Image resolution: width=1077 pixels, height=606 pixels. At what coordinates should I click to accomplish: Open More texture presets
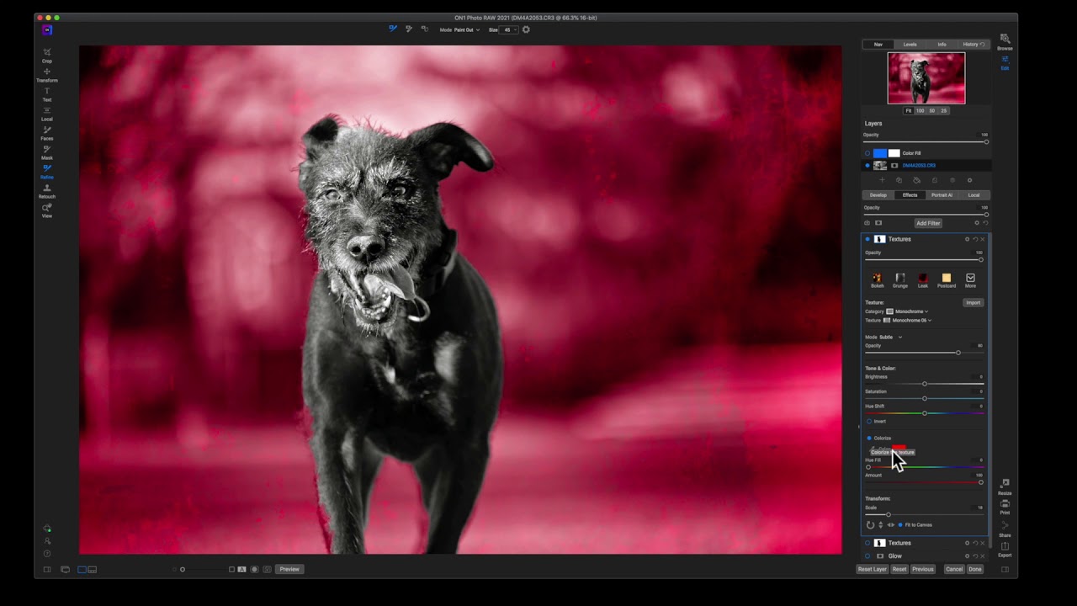[x=970, y=280]
